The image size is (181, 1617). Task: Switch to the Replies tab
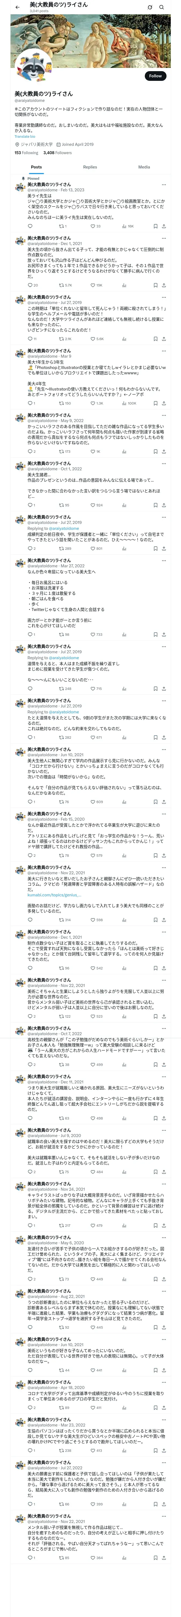click(x=90, y=167)
